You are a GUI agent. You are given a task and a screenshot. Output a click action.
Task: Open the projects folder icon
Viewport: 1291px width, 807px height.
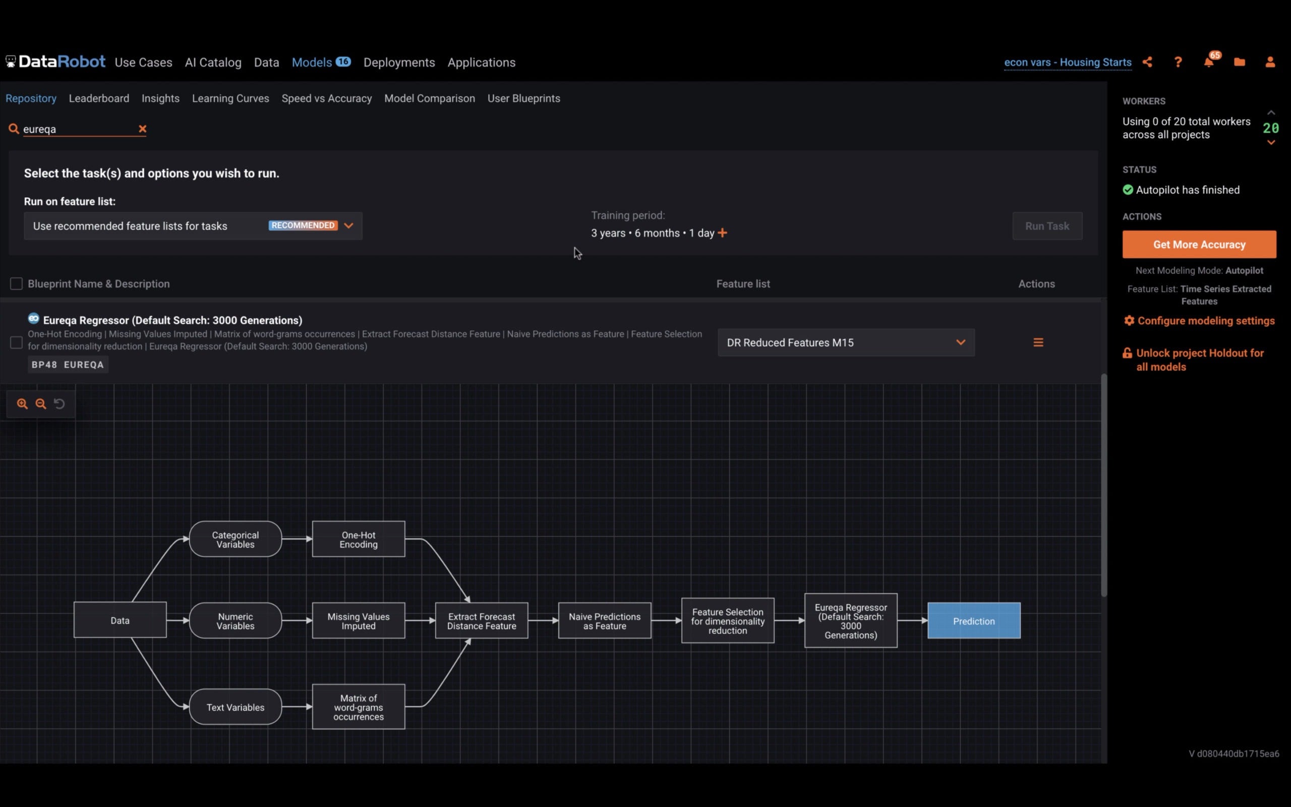coord(1240,63)
